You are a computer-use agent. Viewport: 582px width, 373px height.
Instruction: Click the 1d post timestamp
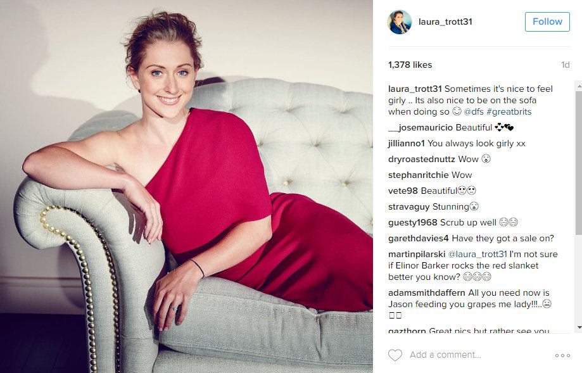[565, 65]
